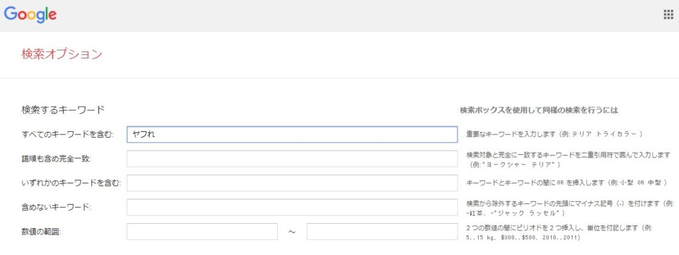The height and width of the screenshot is (255, 679).
Task: Click the Google logo
Action: 31,15
